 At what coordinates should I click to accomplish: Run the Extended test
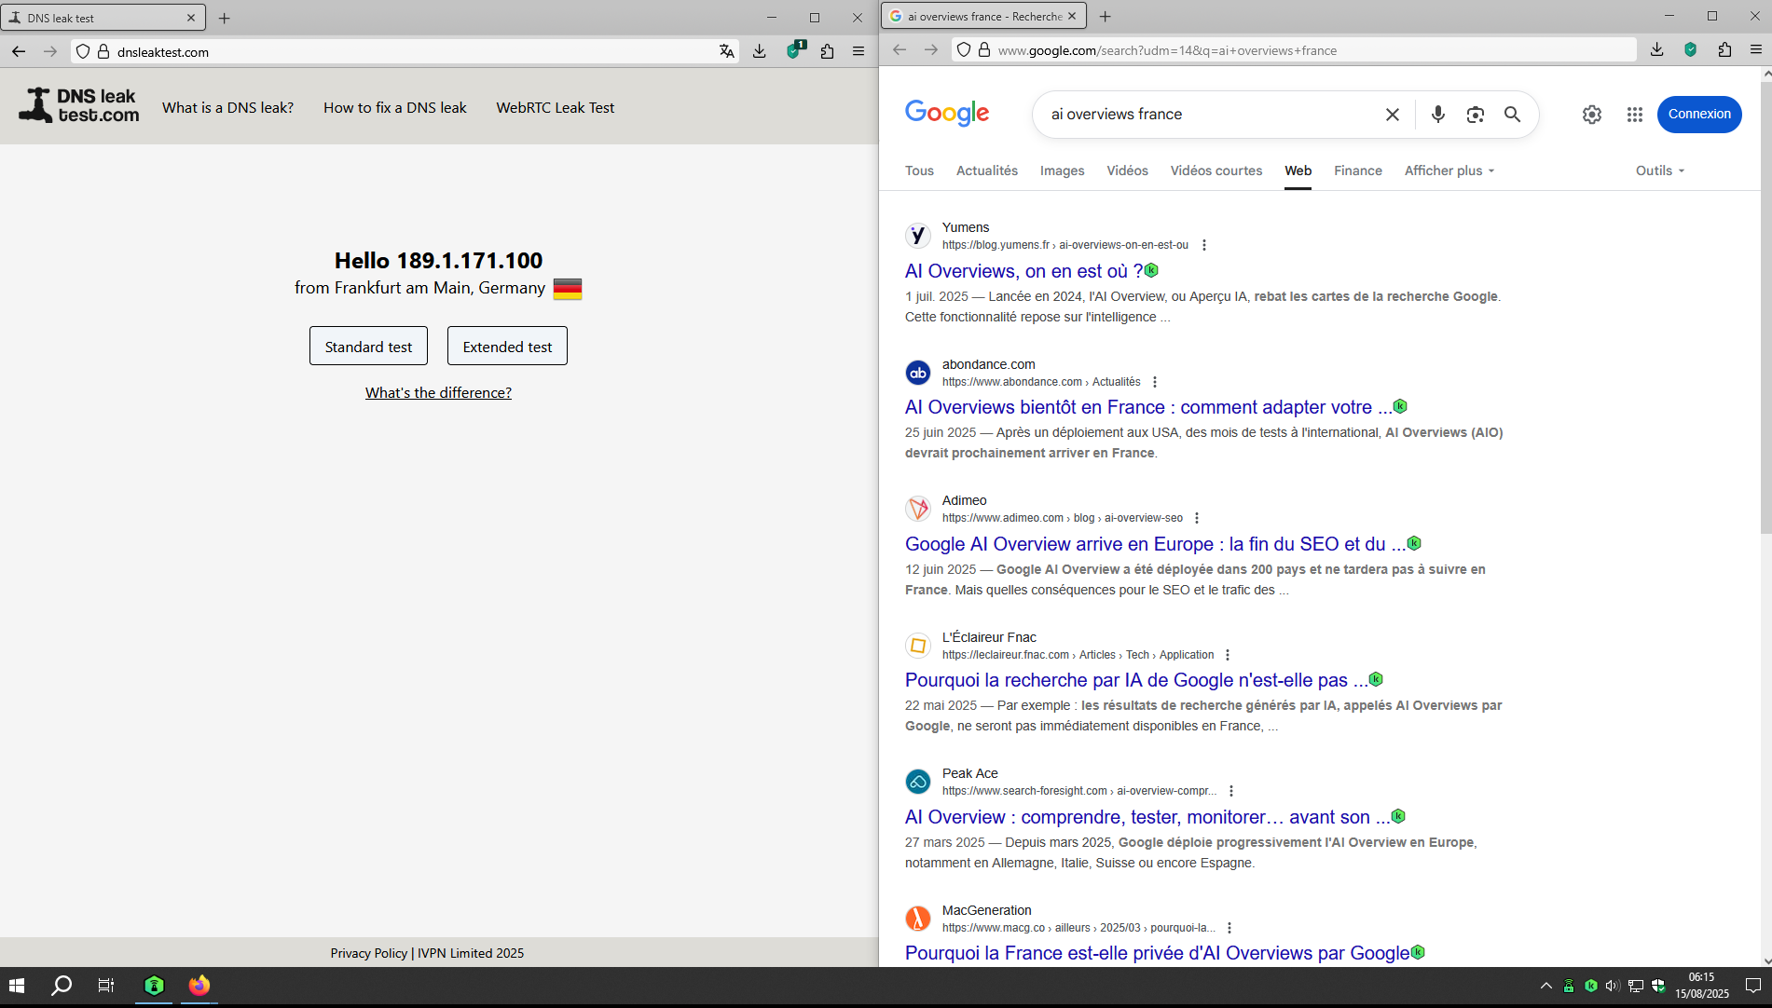coord(507,346)
